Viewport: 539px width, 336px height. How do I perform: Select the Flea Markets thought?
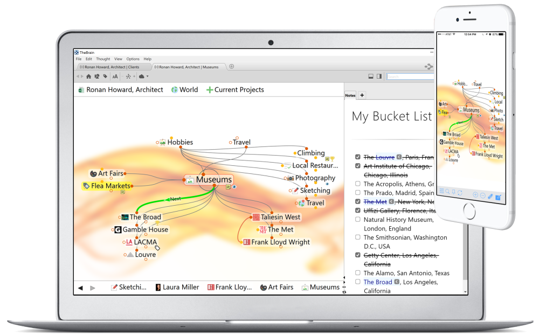(x=107, y=186)
